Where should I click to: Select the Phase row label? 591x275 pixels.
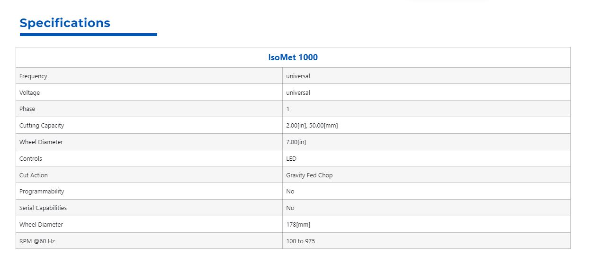[x=27, y=109]
